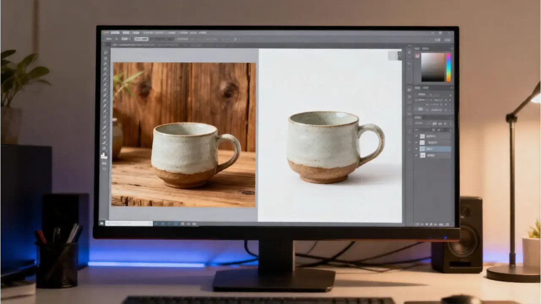This screenshot has width=541, height=304.
Task: Click the mug photo with the wooden background
Action: click(184, 134)
